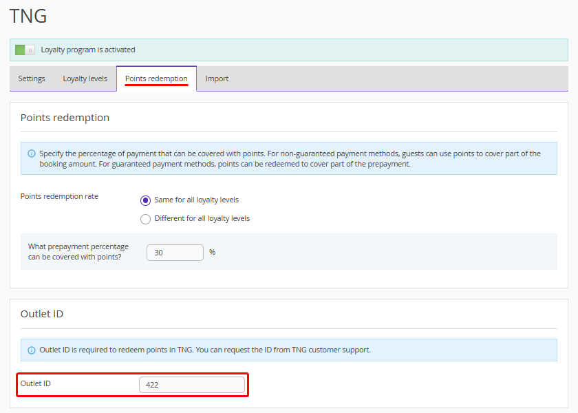This screenshot has width=578, height=413.
Task: Toggle the loyalty program activation switch
Action: (25, 50)
